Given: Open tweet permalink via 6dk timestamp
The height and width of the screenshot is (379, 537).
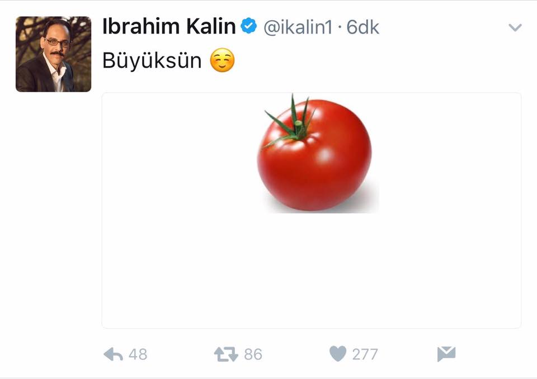Looking at the screenshot, I should click(x=362, y=27).
